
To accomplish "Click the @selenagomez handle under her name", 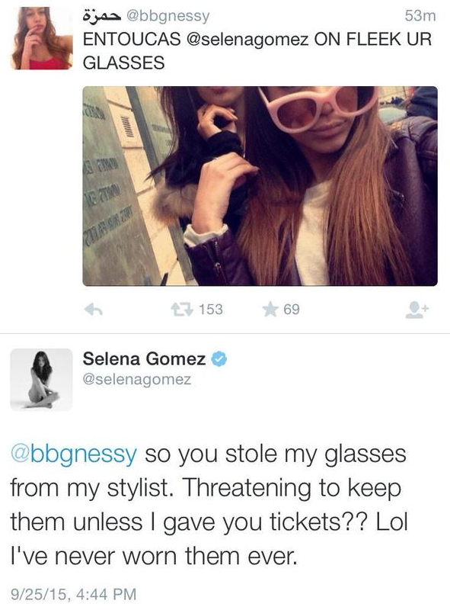I will pyautogui.click(x=137, y=379).
